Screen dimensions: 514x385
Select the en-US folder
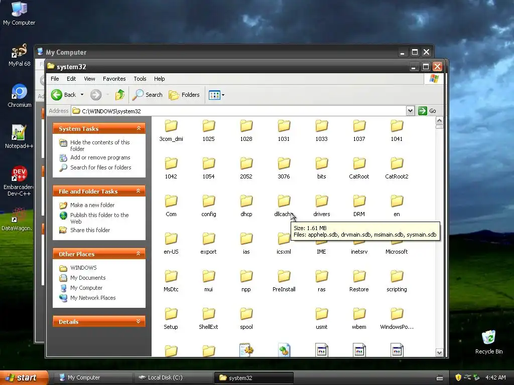coord(171,244)
